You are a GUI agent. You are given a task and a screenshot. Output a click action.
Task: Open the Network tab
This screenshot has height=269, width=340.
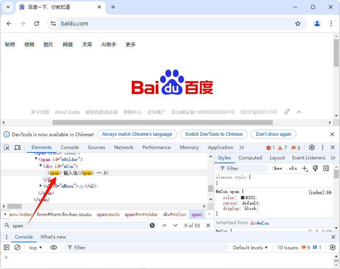124,147
